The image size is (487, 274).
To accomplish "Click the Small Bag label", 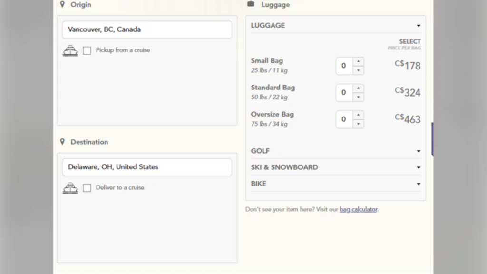I will pyautogui.click(x=267, y=61).
